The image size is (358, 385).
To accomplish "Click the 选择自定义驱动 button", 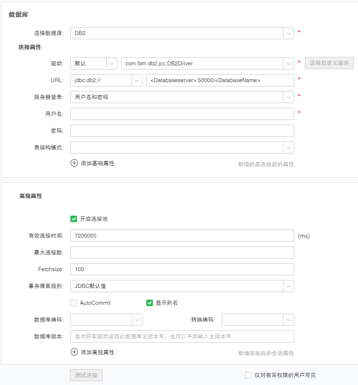I will [x=329, y=63].
